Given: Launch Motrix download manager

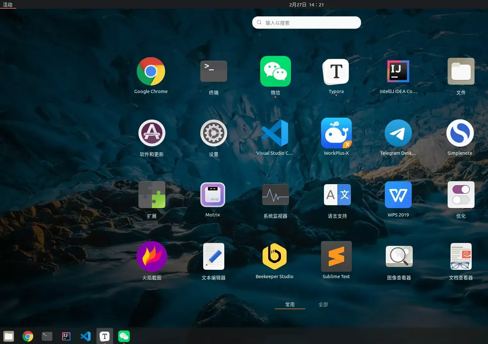Looking at the screenshot, I should pos(213,195).
